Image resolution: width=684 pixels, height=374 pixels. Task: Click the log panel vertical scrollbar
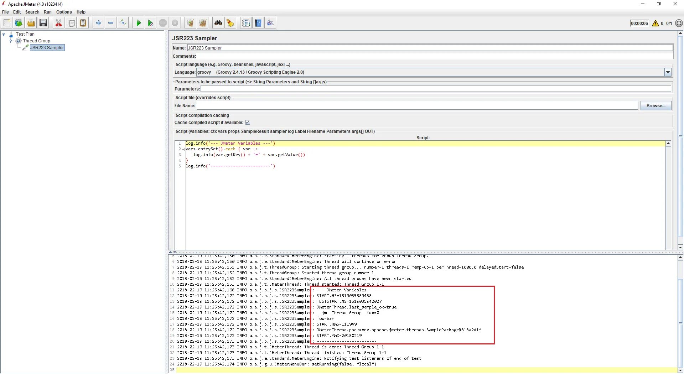point(680,314)
